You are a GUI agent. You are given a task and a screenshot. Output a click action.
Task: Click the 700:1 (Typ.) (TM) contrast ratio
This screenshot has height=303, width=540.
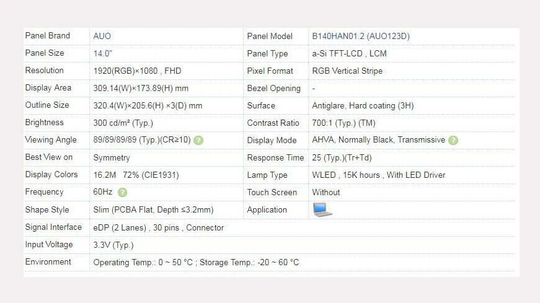click(x=343, y=123)
